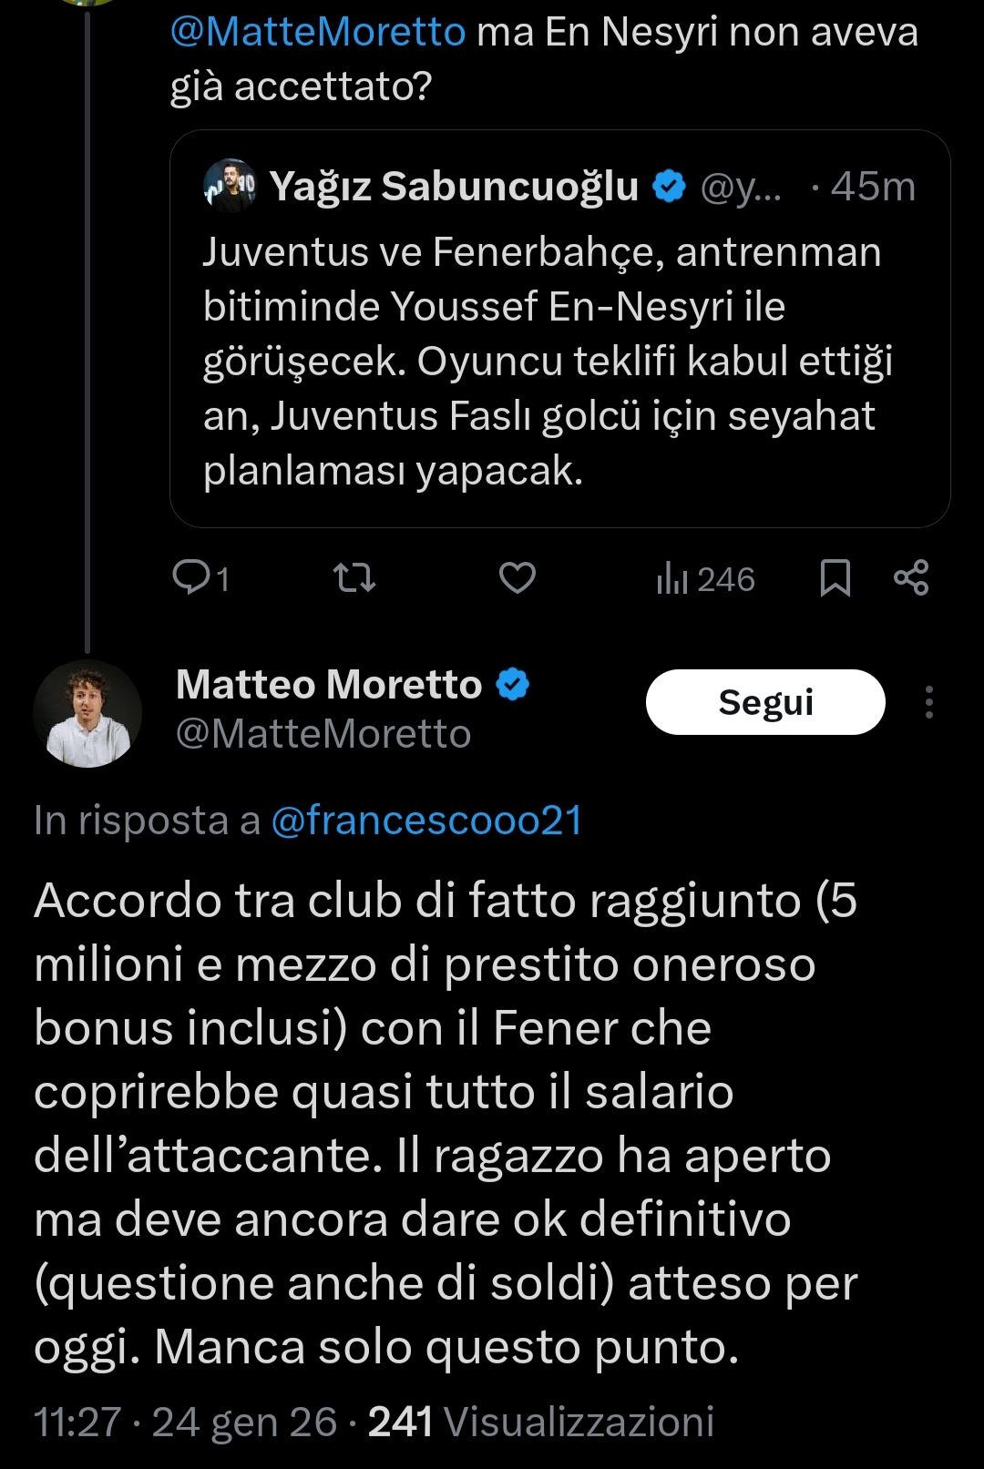Retweet the tweet quoting Yağız Sabuncuoğlu
Viewport: 984px width, 1469px height.
tap(354, 578)
